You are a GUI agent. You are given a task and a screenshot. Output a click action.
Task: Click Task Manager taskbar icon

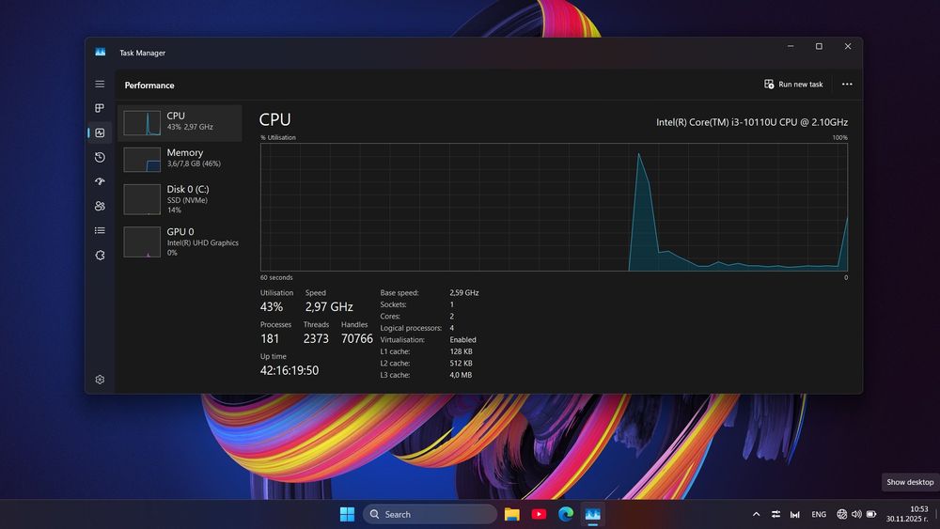593,514
